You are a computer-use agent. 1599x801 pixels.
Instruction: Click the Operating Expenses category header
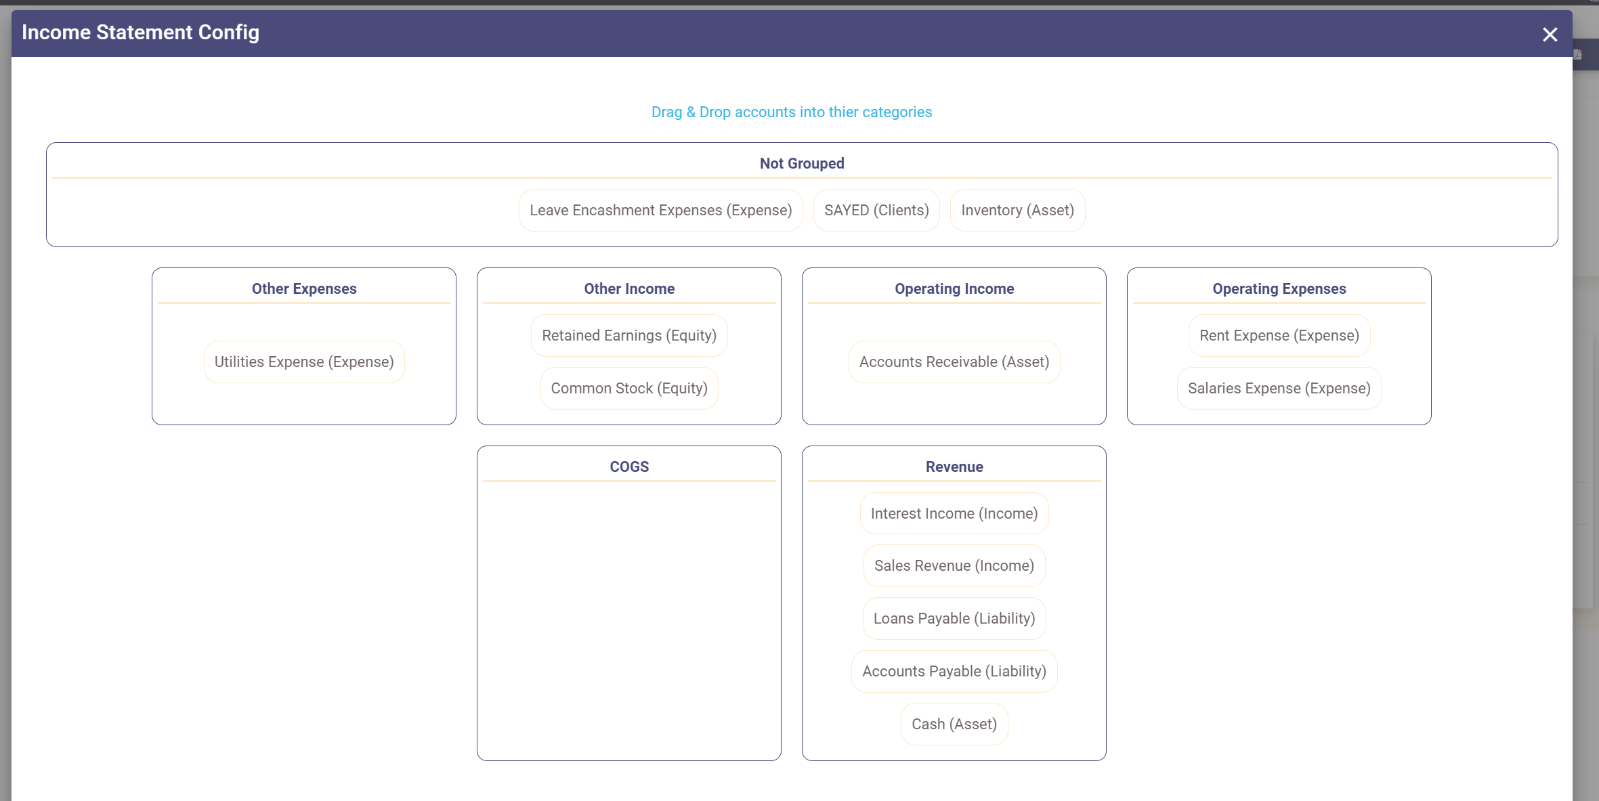point(1279,289)
